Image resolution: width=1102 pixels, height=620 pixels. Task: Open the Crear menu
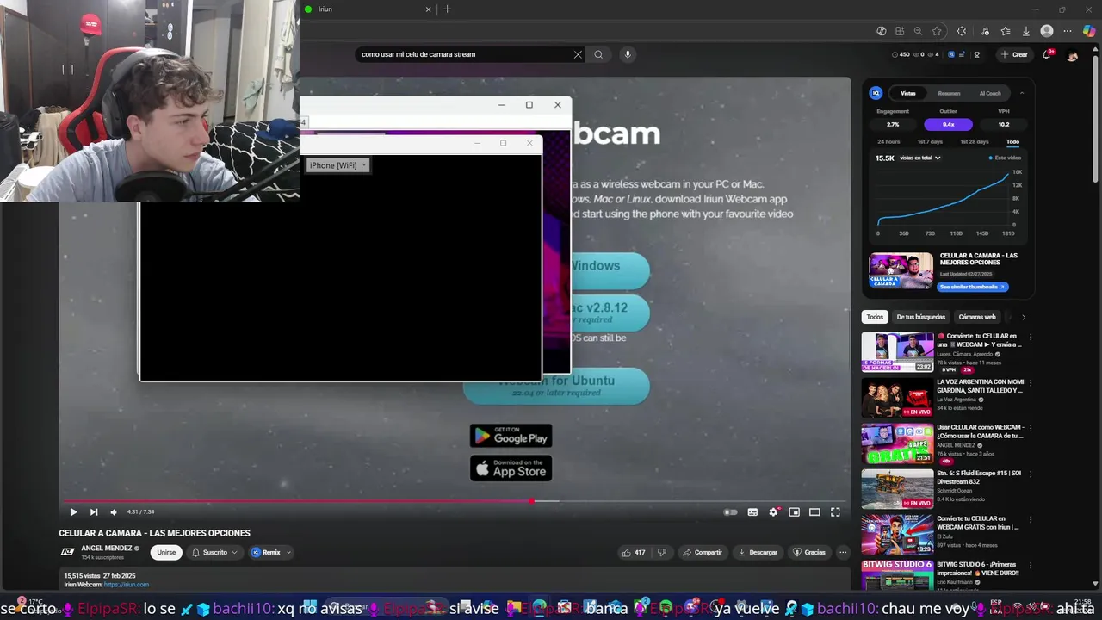point(1014,54)
